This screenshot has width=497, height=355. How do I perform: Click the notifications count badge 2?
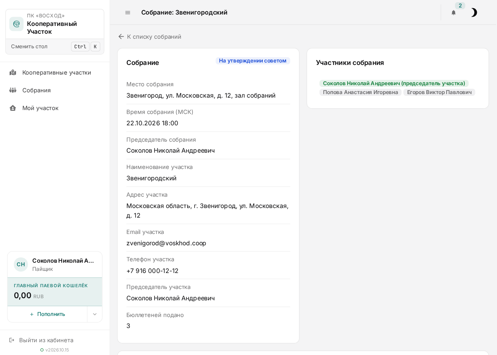(x=460, y=6)
